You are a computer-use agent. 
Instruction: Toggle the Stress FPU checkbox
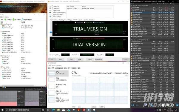tap(53, 8)
